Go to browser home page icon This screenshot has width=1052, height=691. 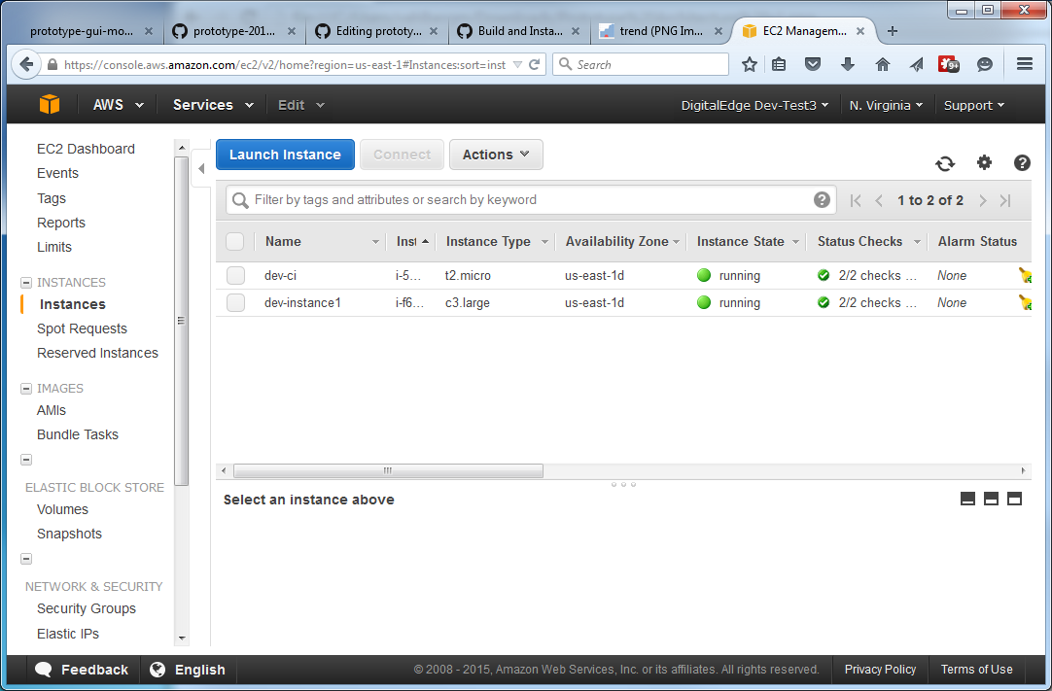[882, 64]
